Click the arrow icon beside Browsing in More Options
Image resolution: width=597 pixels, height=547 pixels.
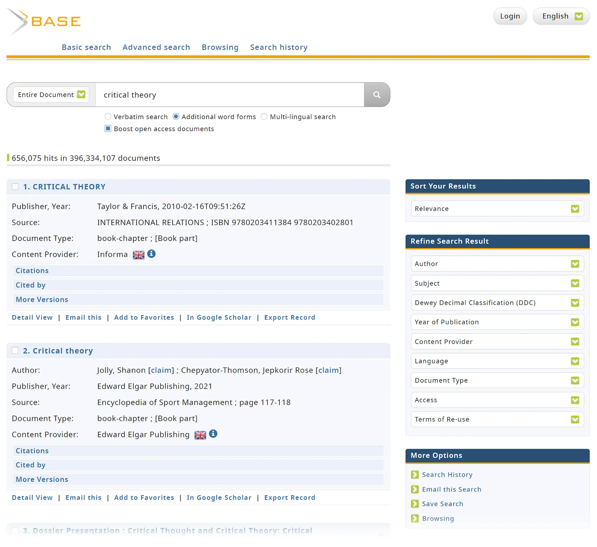click(x=415, y=518)
